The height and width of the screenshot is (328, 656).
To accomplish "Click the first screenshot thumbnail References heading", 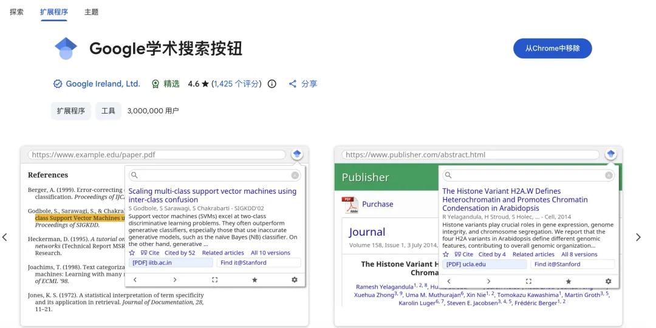I will click(48, 175).
